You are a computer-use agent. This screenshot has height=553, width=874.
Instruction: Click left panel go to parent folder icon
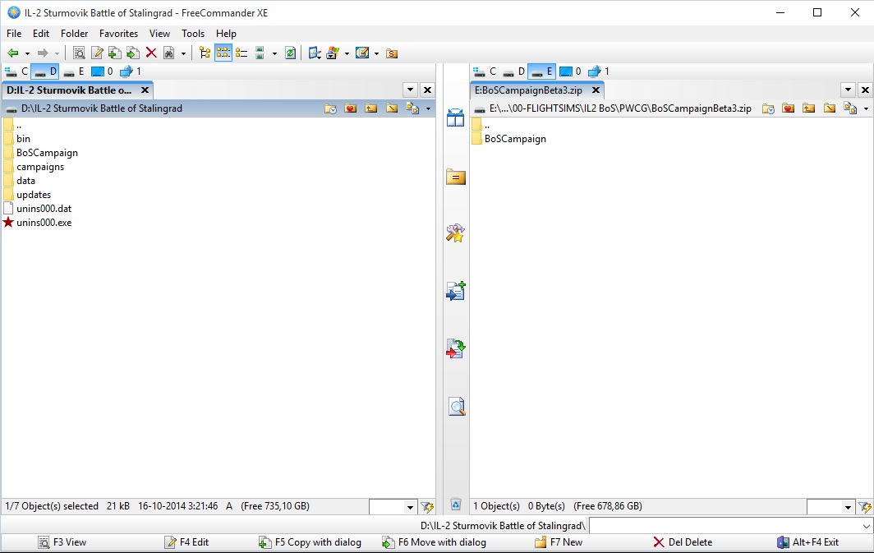(371, 108)
